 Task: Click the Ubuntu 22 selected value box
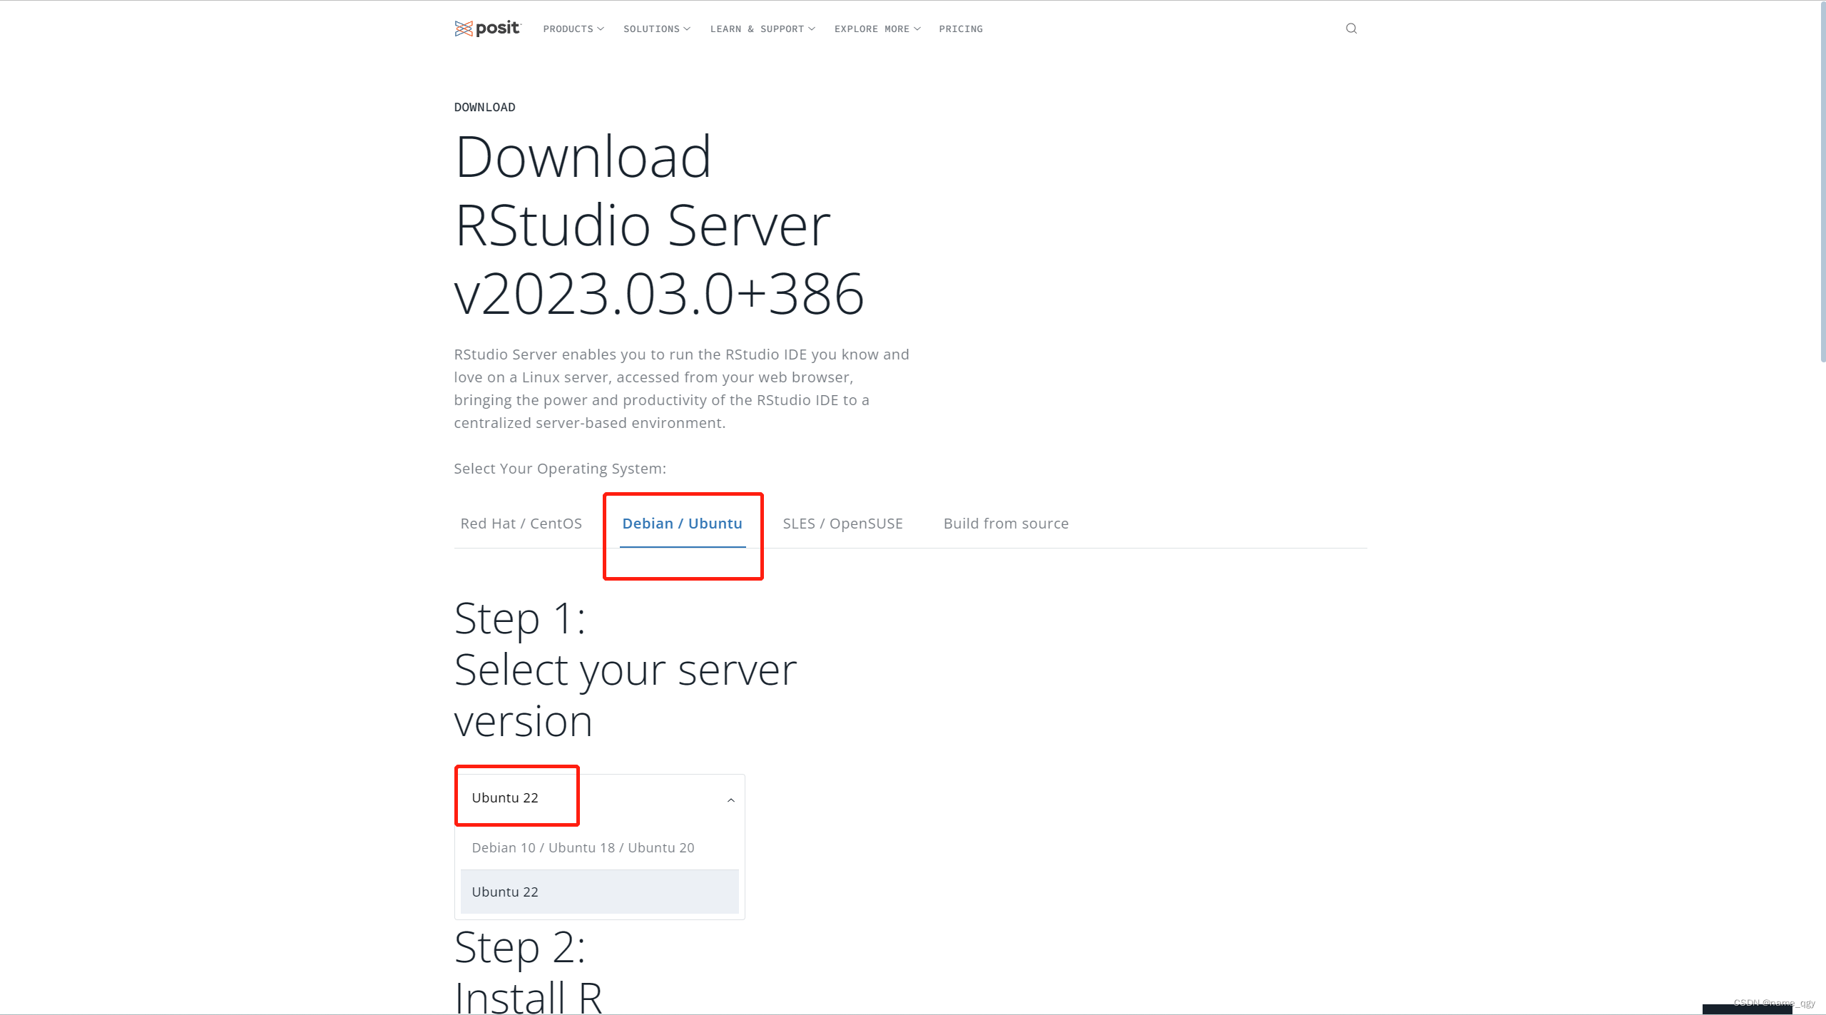599,798
